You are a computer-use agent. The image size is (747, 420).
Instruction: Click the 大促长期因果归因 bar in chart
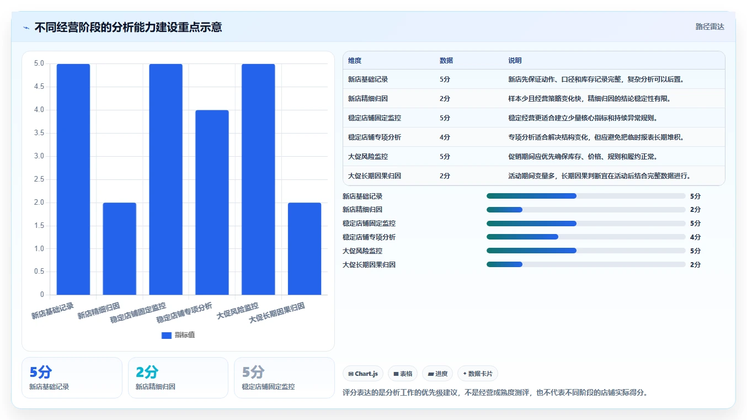pos(305,249)
